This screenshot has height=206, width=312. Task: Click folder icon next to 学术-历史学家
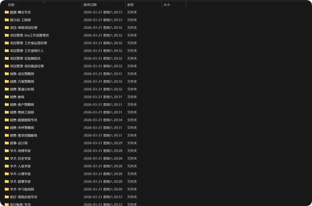click(x=7, y=158)
